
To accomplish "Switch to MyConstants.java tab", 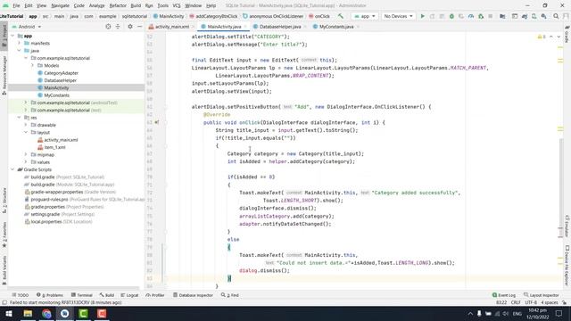I will coord(335,27).
